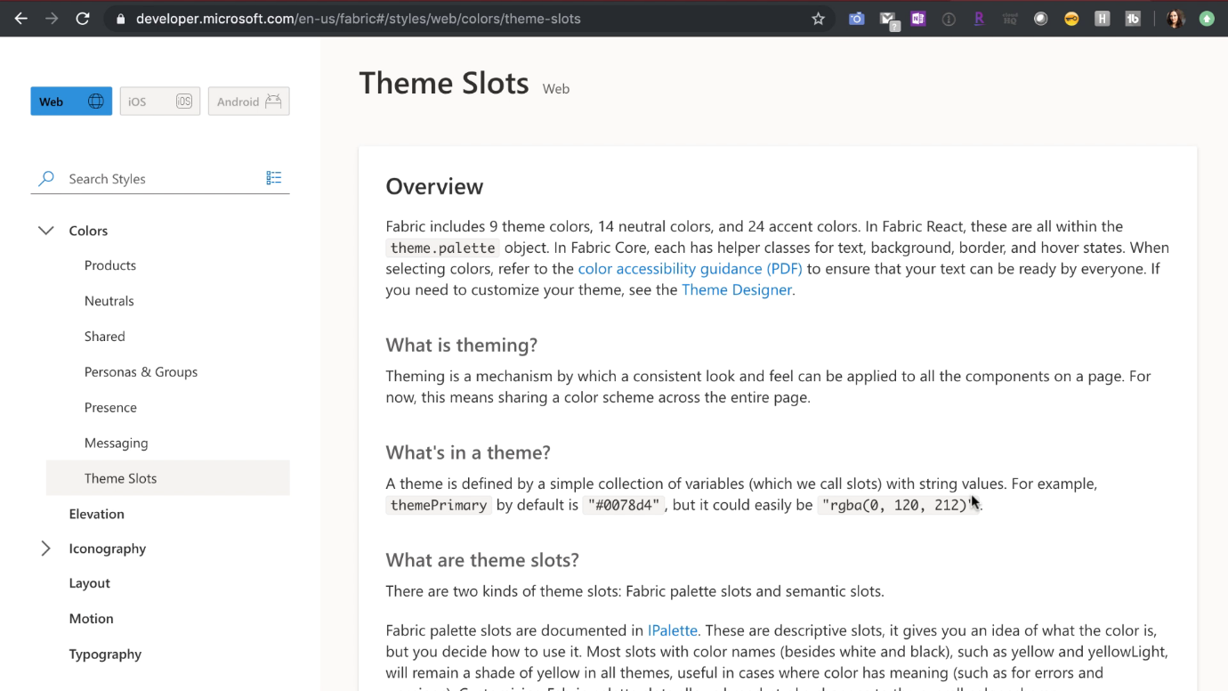The image size is (1228, 691).
Task: Open the Presence colors page
Action: (x=111, y=408)
